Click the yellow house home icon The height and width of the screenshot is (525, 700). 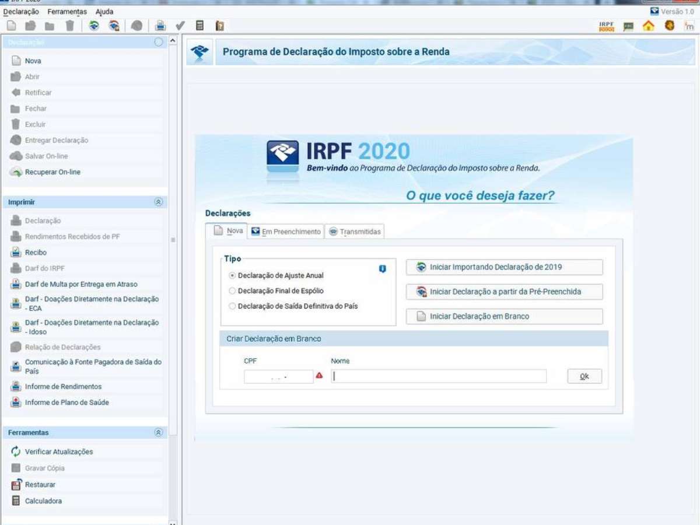649,26
